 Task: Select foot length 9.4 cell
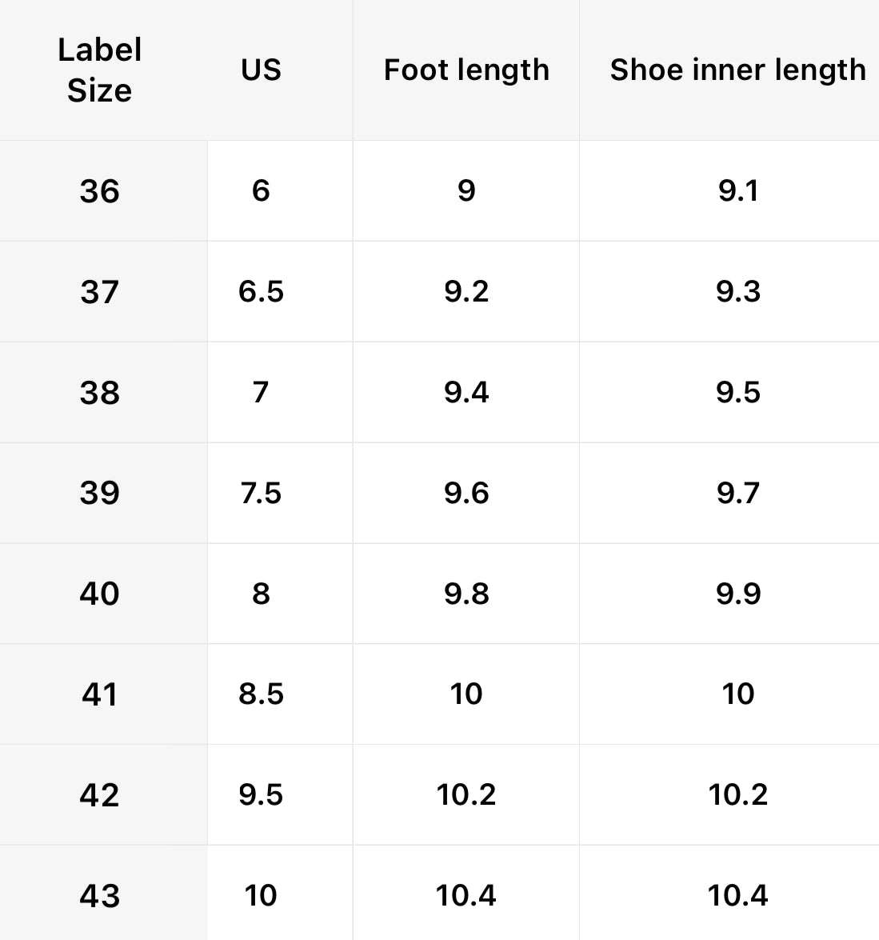coord(466,393)
